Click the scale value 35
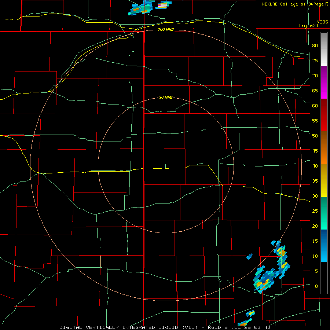The image size is (330, 330). click(315, 181)
